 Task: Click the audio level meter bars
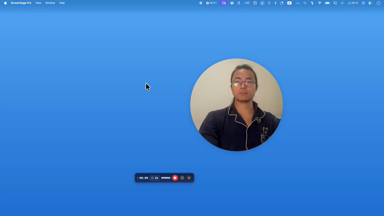pos(166,178)
